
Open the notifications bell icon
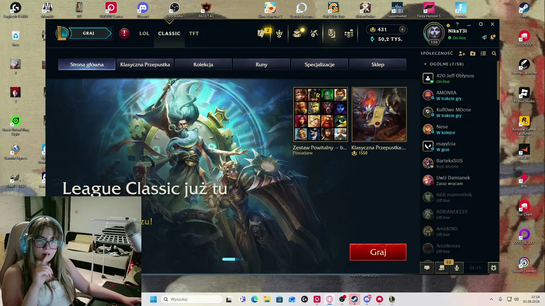click(493, 37)
